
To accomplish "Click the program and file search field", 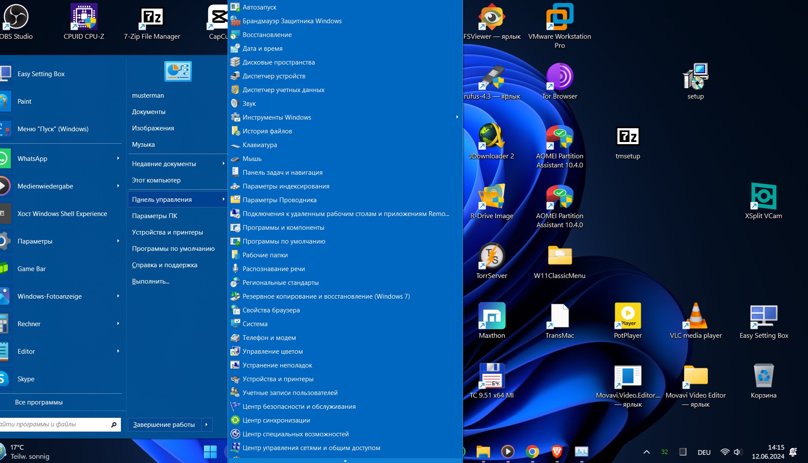I will click(x=52, y=424).
